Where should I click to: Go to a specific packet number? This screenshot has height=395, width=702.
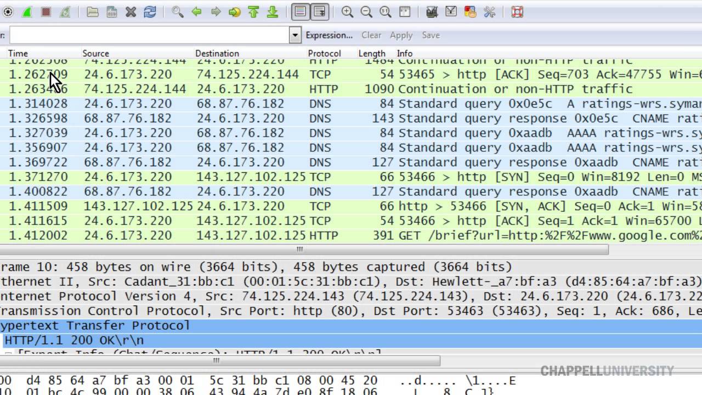(235, 12)
